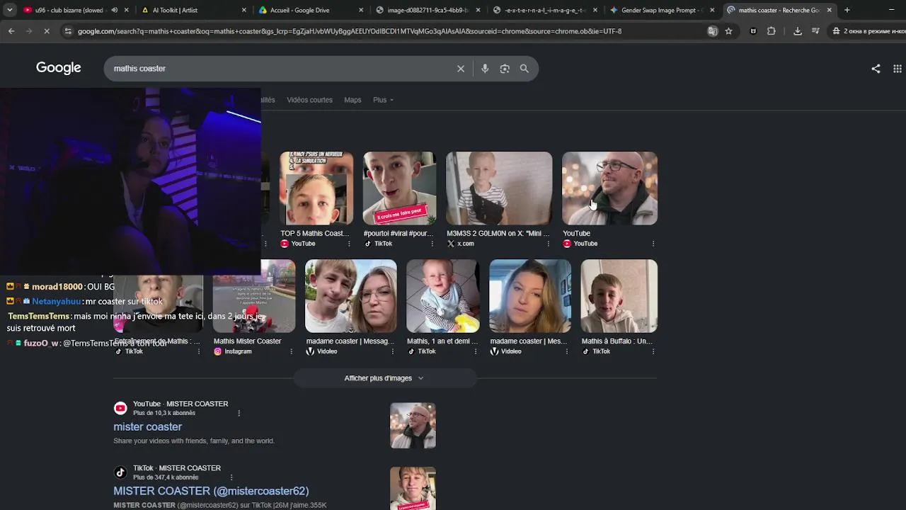906x510 pixels.
Task: Open the mister coaster YouTube link
Action: click(x=148, y=427)
